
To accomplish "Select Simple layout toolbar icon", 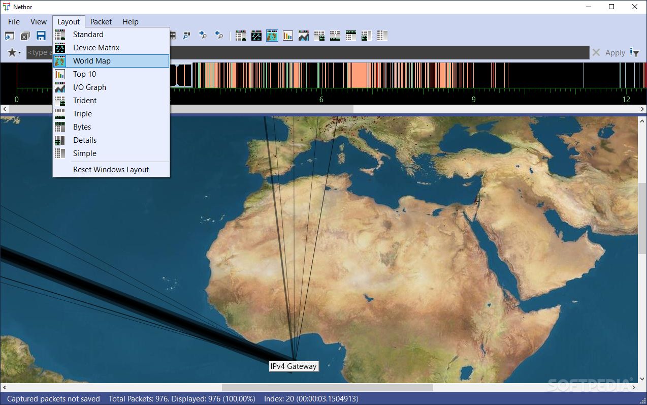I will click(x=382, y=36).
